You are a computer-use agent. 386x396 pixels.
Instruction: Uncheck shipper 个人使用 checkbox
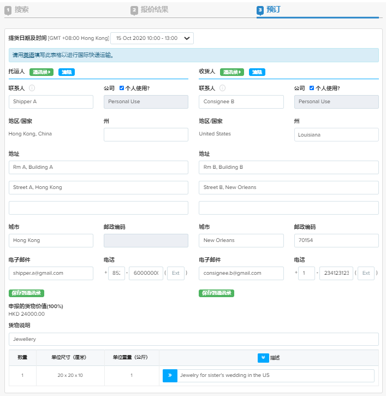(122, 88)
